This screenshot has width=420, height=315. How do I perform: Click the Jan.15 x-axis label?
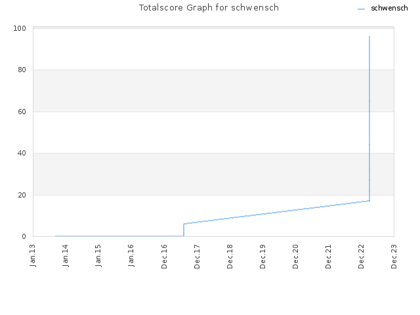pyautogui.click(x=98, y=255)
